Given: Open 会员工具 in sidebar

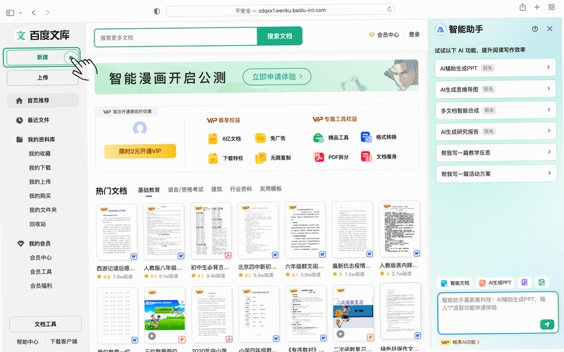Looking at the screenshot, I should pos(41,272).
